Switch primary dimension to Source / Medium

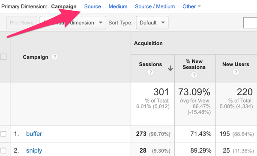(155, 6)
